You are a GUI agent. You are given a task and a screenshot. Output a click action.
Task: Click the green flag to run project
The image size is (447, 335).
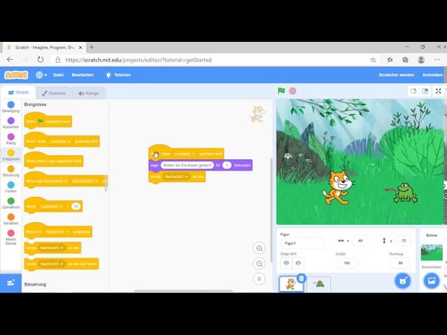pyautogui.click(x=281, y=91)
